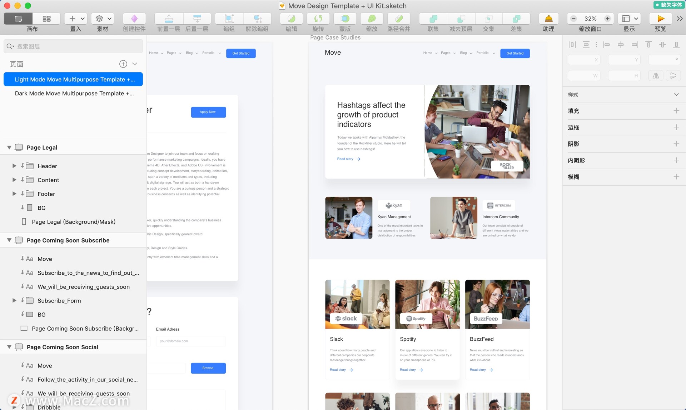Switch to grid components view mode

(x=46, y=19)
